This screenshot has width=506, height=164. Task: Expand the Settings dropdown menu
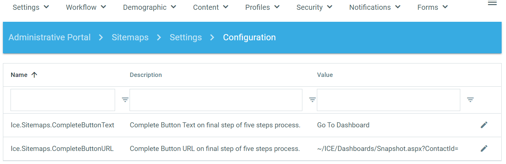pyautogui.click(x=31, y=7)
